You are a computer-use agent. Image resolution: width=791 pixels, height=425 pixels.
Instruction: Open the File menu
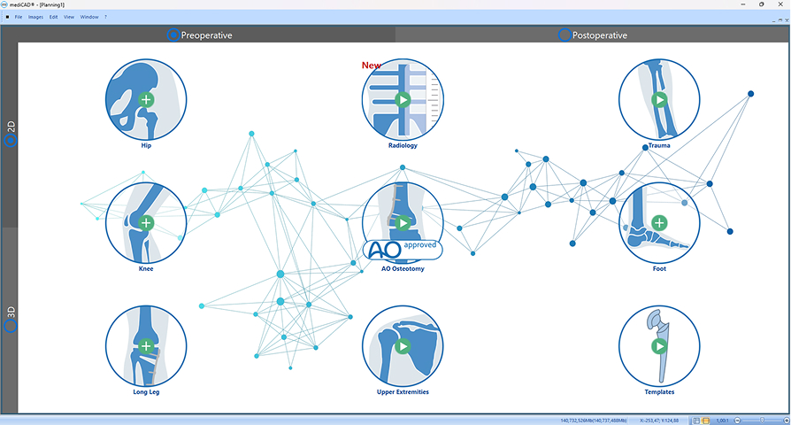coord(19,17)
